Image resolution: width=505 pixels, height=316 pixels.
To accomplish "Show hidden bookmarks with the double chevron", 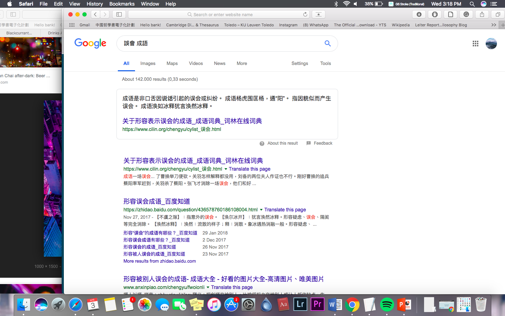I will (494, 25).
